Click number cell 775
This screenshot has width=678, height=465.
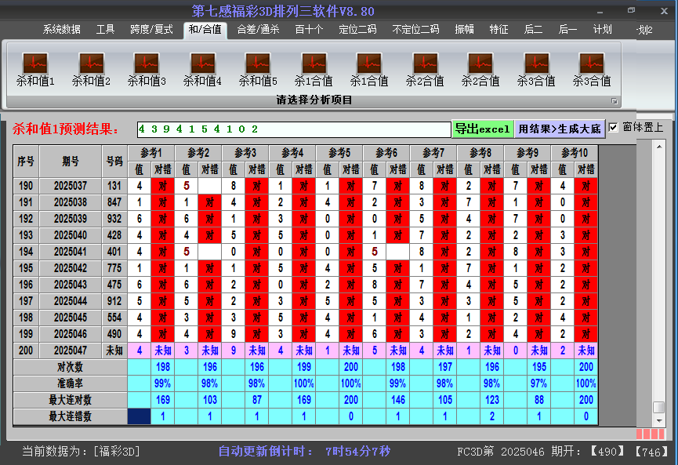114,268
